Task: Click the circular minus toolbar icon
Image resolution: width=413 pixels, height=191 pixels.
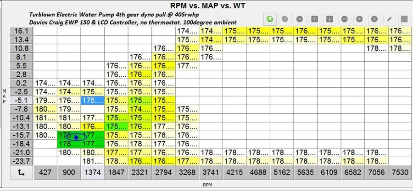Action: coord(344,19)
